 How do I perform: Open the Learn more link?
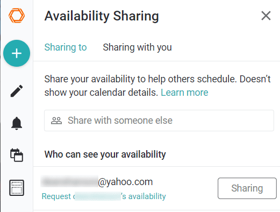(x=184, y=93)
